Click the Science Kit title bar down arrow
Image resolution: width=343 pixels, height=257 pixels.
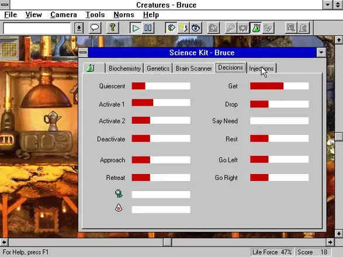coord(321,53)
